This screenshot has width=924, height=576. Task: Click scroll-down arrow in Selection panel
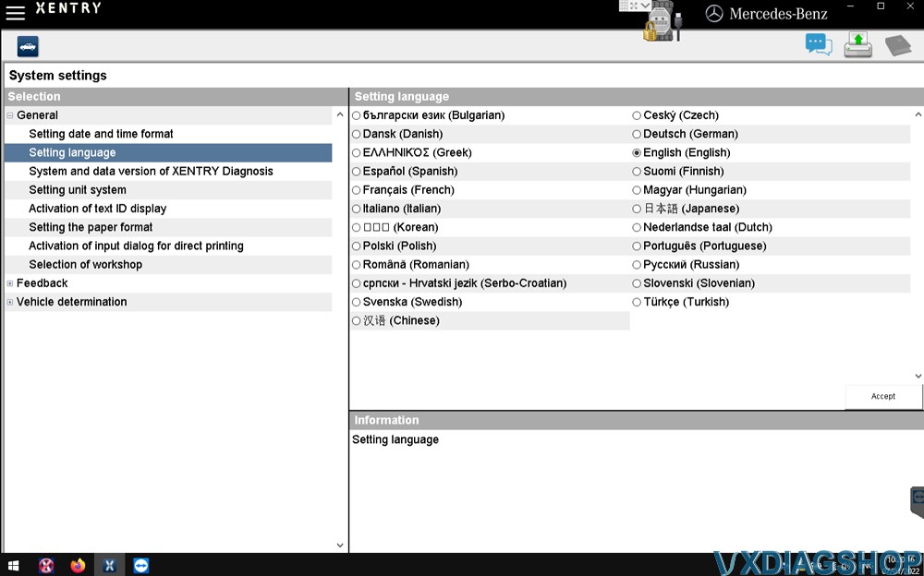pos(340,546)
